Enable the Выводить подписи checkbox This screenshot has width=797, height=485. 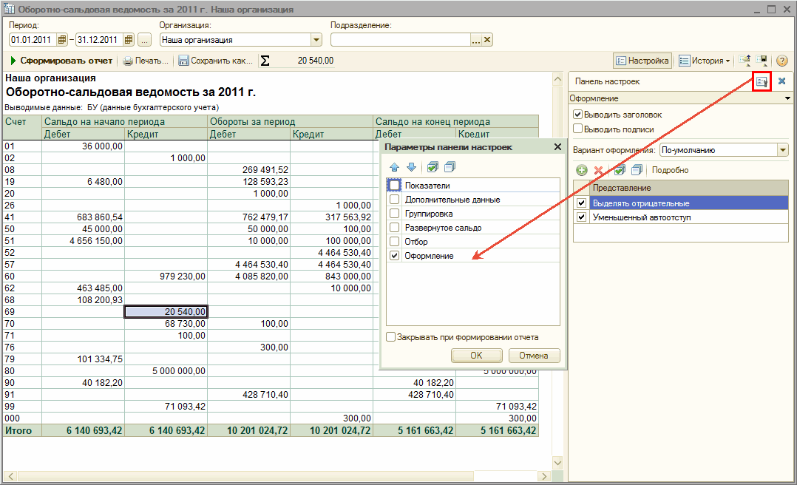[x=578, y=129]
